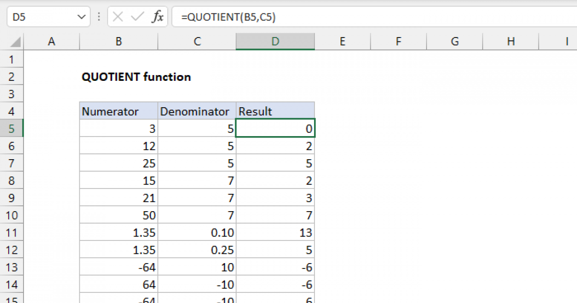Click the 'Result' header cell
577x303 pixels.
tap(275, 112)
